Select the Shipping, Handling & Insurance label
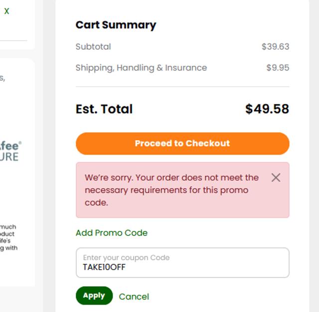 click(x=141, y=68)
